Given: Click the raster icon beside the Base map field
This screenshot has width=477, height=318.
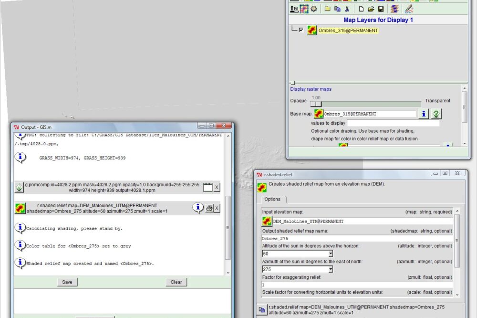Looking at the screenshot, I should pyautogui.click(x=319, y=114).
